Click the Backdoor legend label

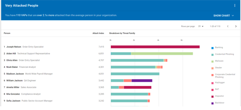220,103
